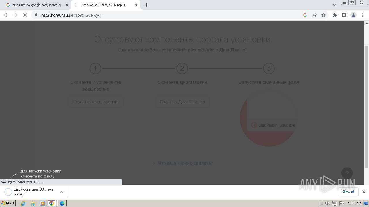
Task: Select the Установка «Контур.Экстерн» tab
Action: [106, 5]
